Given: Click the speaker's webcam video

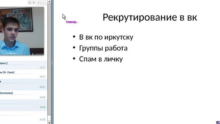Looking at the screenshot, I should tap(22, 31).
